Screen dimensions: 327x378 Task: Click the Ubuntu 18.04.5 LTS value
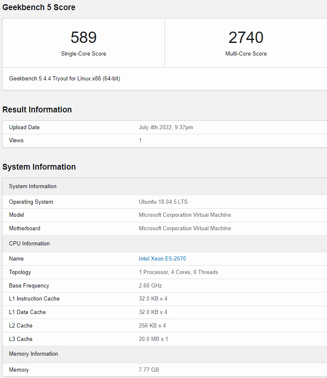pos(163,202)
